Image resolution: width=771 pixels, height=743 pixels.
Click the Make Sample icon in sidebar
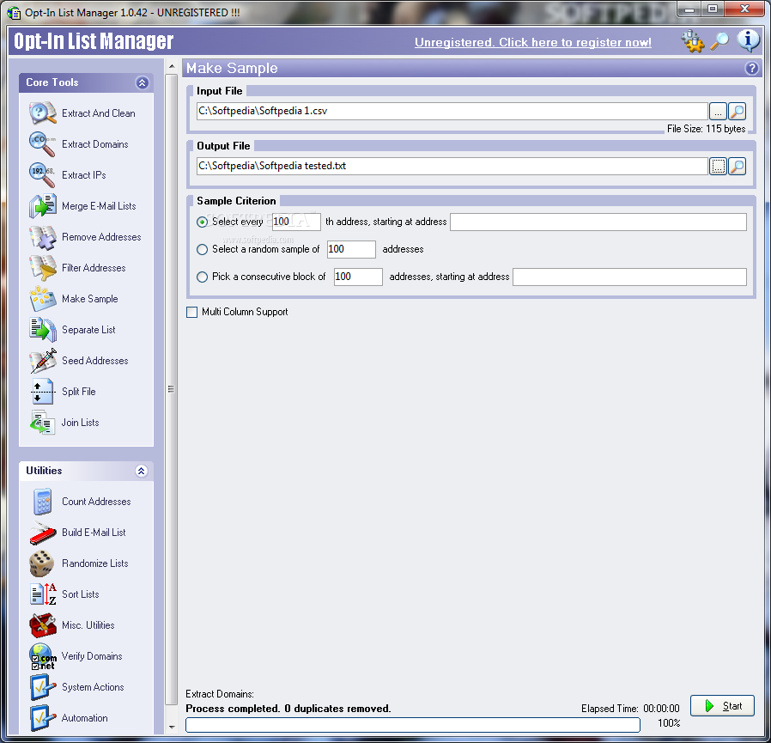click(x=42, y=299)
